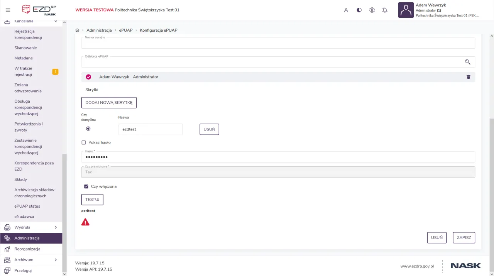Select the 'Czy domyślna' radio button
The height and width of the screenshot is (276, 494).
coord(88,129)
